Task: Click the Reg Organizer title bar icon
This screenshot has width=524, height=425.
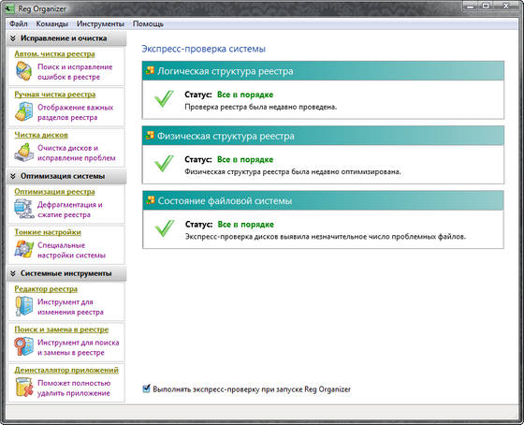Action: pyautogui.click(x=10, y=8)
